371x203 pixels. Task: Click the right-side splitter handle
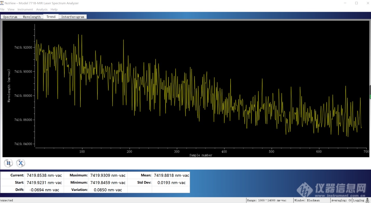click(370, 92)
